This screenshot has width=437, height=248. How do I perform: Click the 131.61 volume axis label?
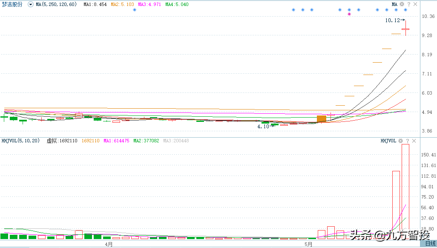pyautogui.click(x=428, y=165)
